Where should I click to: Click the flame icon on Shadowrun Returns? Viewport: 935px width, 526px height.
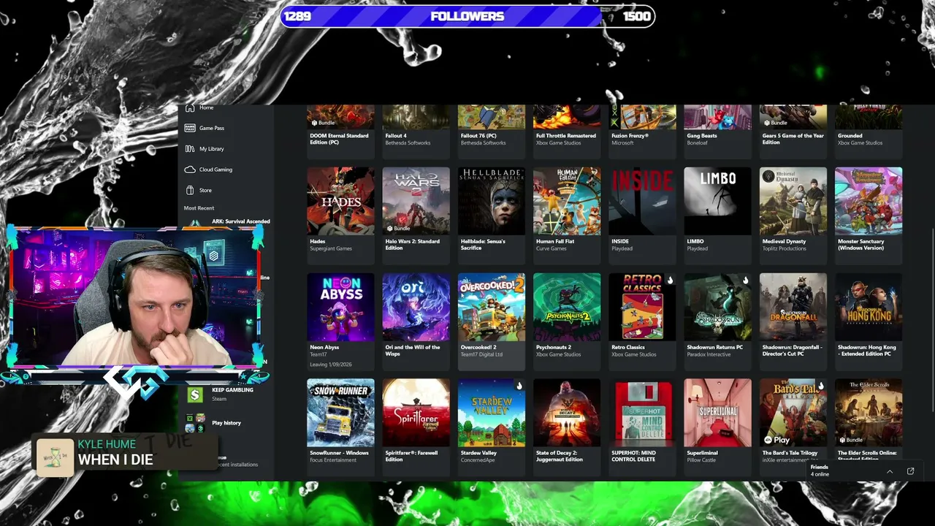pyautogui.click(x=745, y=281)
